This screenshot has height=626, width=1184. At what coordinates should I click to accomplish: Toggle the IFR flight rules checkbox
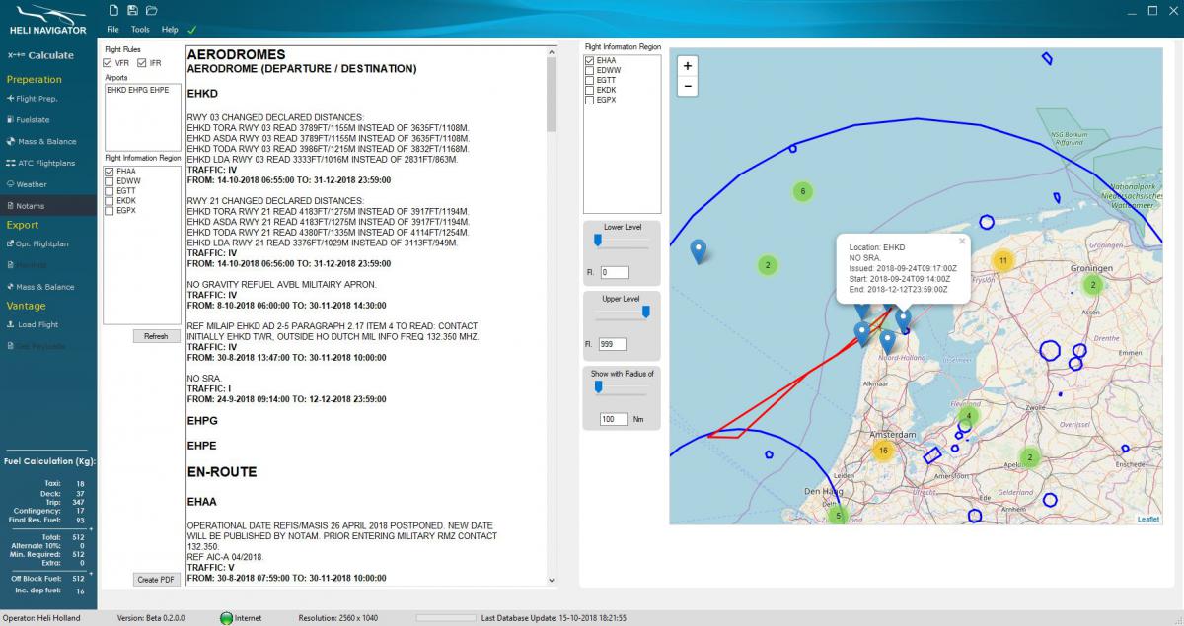point(142,63)
